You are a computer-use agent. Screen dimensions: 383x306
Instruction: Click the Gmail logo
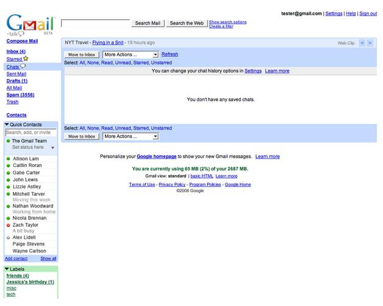[31, 24]
